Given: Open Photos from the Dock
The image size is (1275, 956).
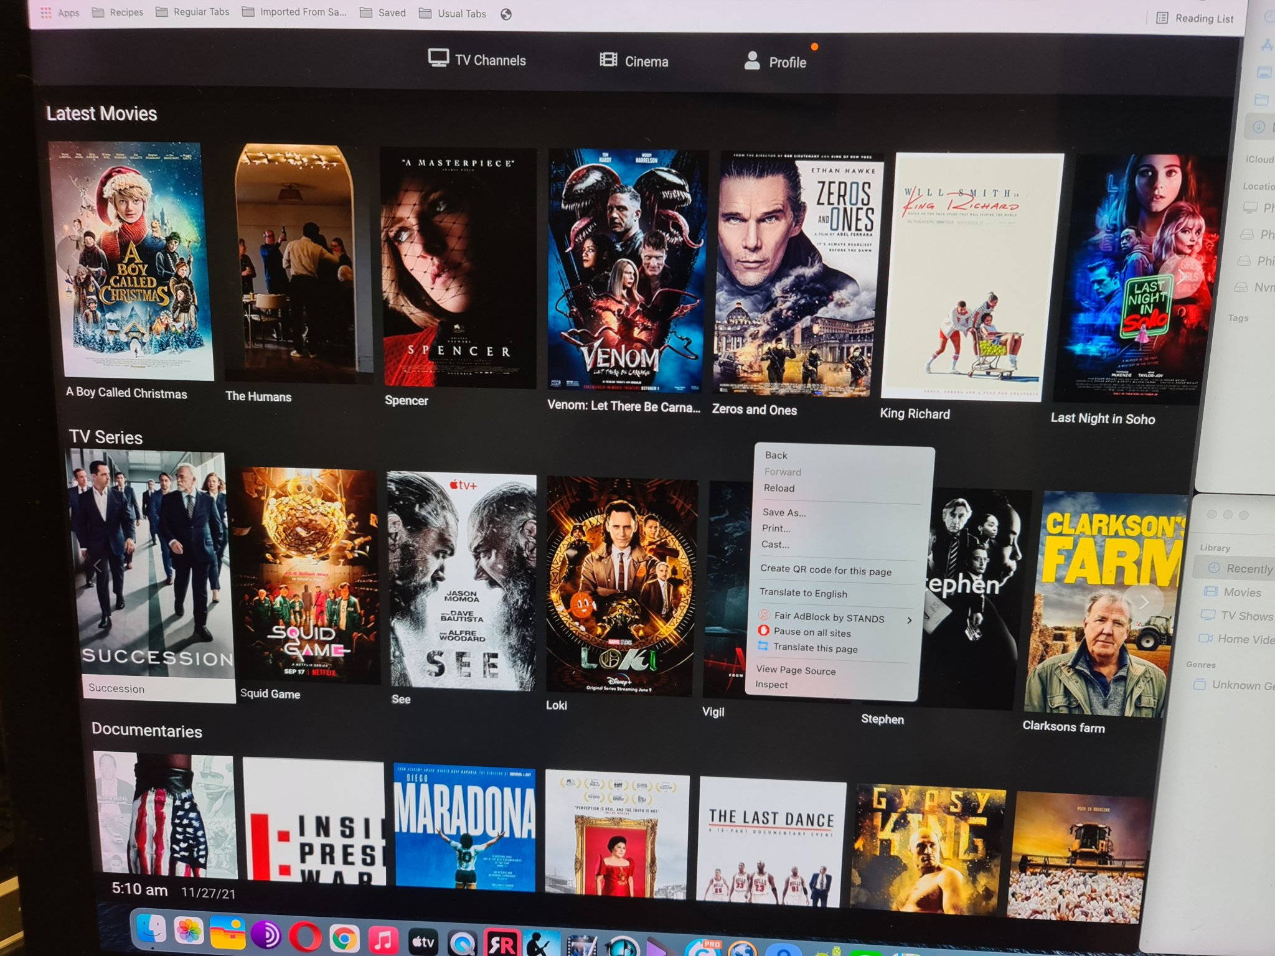Looking at the screenshot, I should 189,932.
